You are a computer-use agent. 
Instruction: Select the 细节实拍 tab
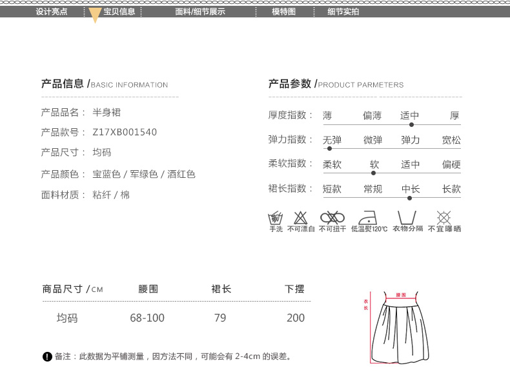(x=343, y=12)
